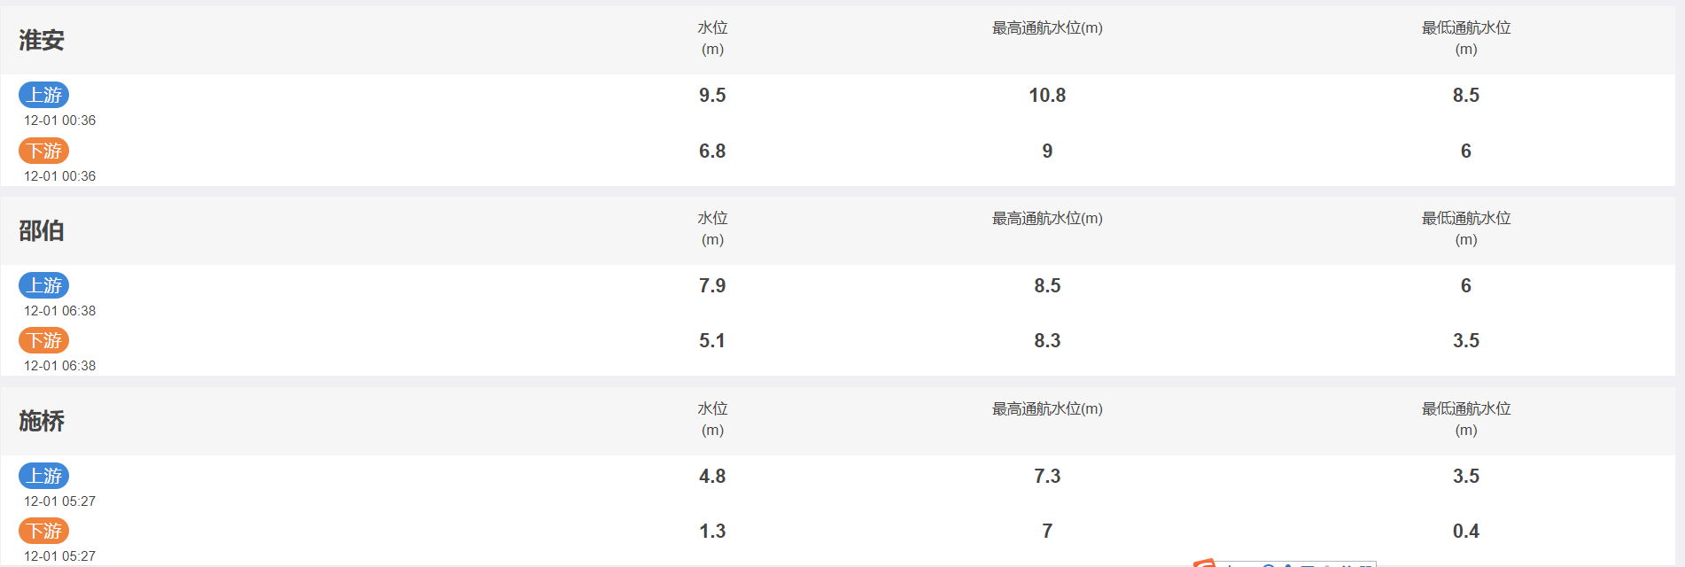Click the 邵伯 downstream water level 5.1

[x=712, y=340]
